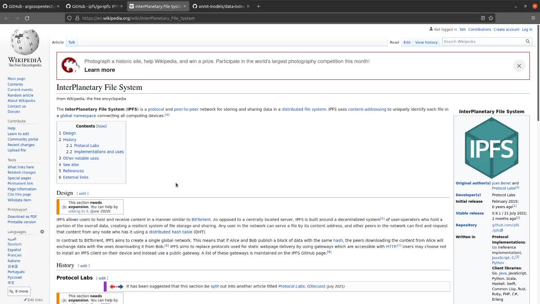Open a new tab with plus icon

[259, 6]
